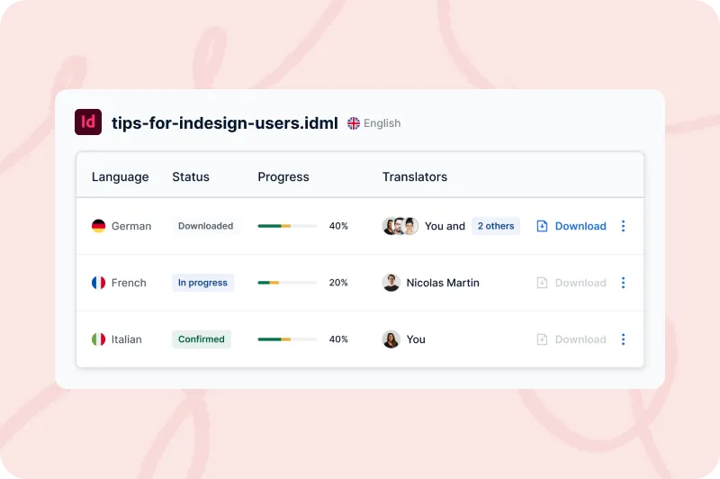Image resolution: width=720 pixels, height=479 pixels.
Task: Click the '2 others' translators badge
Action: [496, 226]
